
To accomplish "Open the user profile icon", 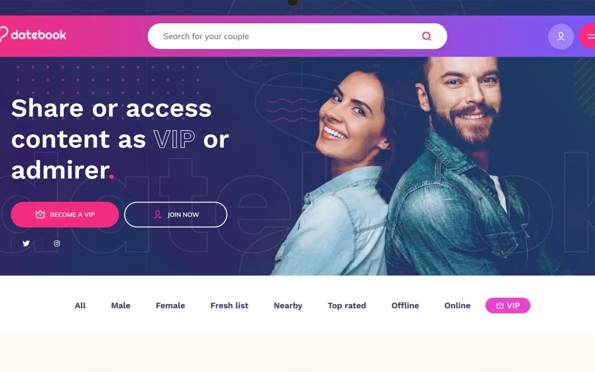I will pos(560,36).
